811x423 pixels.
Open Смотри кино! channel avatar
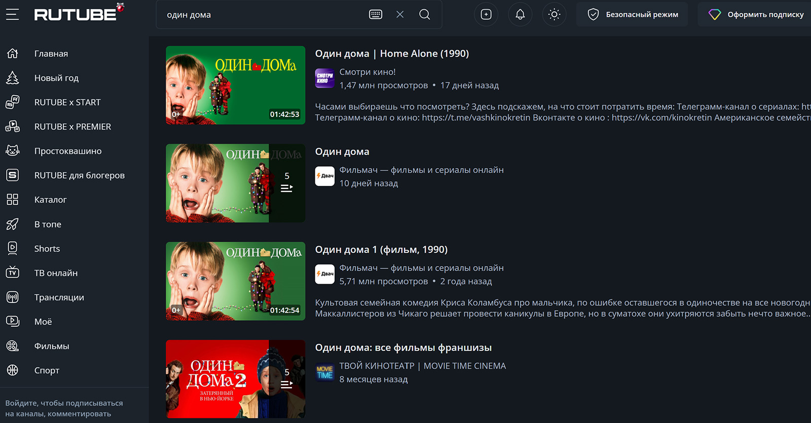tap(324, 79)
